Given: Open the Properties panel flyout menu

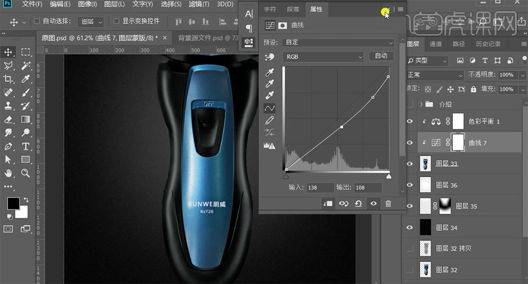Looking at the screenshot, I should click(x=401, y=10).
